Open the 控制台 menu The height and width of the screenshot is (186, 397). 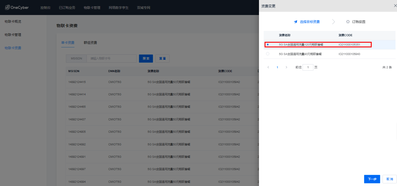(x=45, y=8)
